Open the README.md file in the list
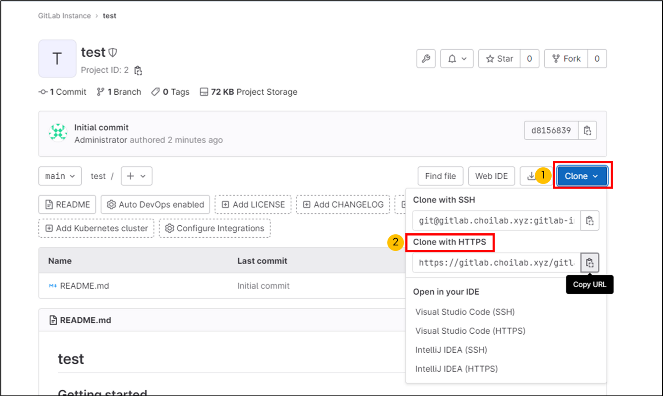 (x=84, y=286)
